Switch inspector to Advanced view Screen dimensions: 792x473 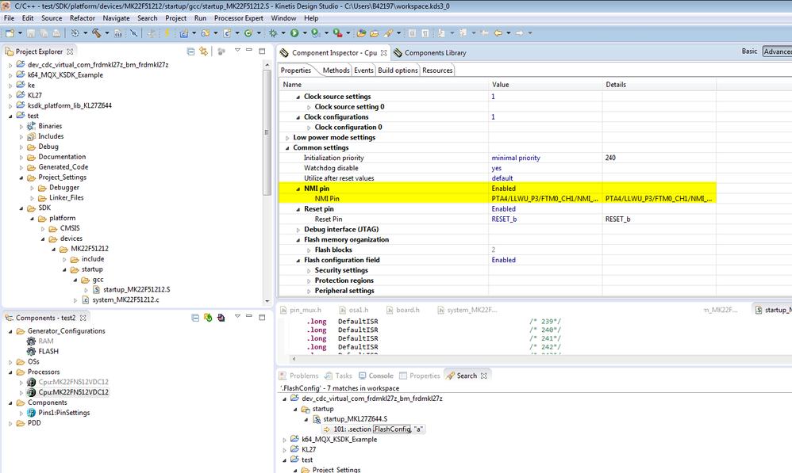(778, 51)
